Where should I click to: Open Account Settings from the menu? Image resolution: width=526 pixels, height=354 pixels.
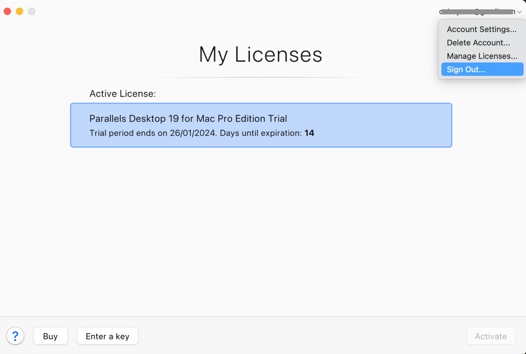(x=481, y=29)
